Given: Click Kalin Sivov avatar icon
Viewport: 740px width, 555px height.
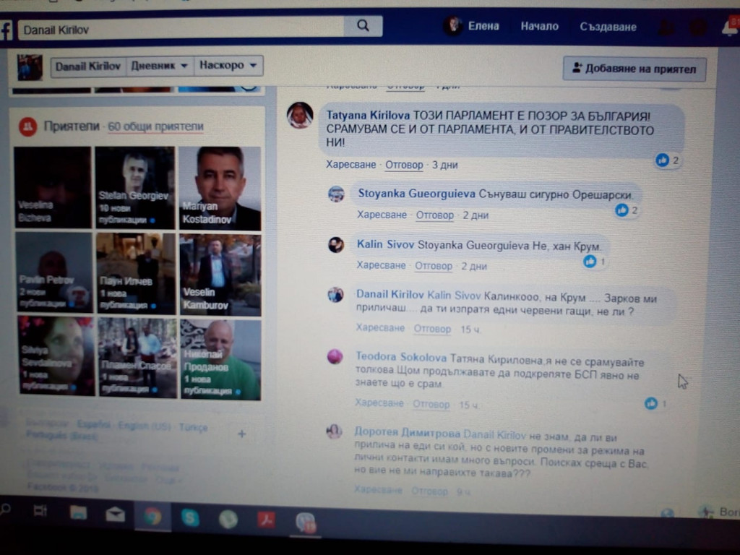Looking at the screenshot, I should (336, 244).
